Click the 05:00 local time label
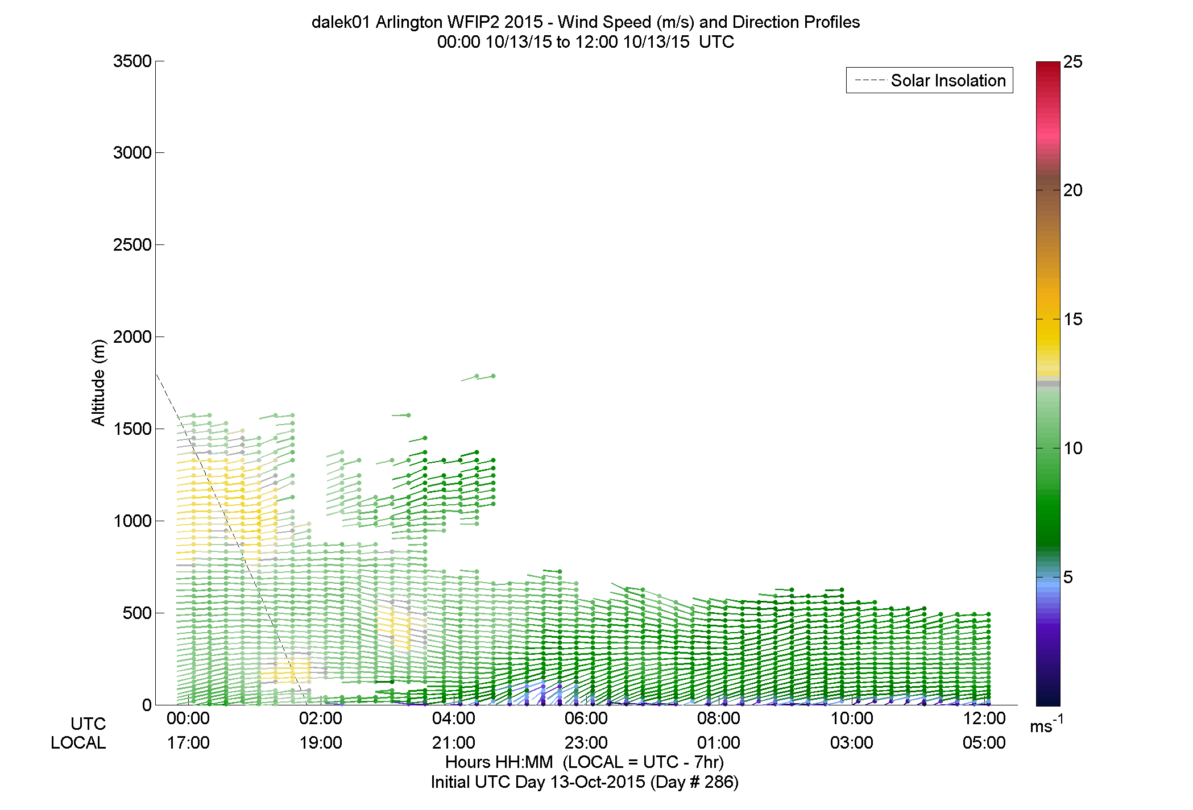1193x810 pixels. click(x=984, y=743)
